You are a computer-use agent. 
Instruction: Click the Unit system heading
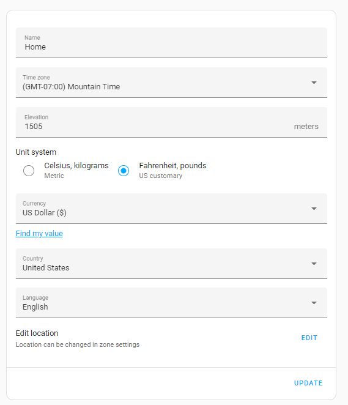(36, 152)
